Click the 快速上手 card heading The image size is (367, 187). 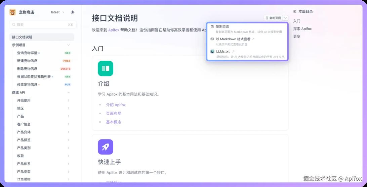pos(109,162)
